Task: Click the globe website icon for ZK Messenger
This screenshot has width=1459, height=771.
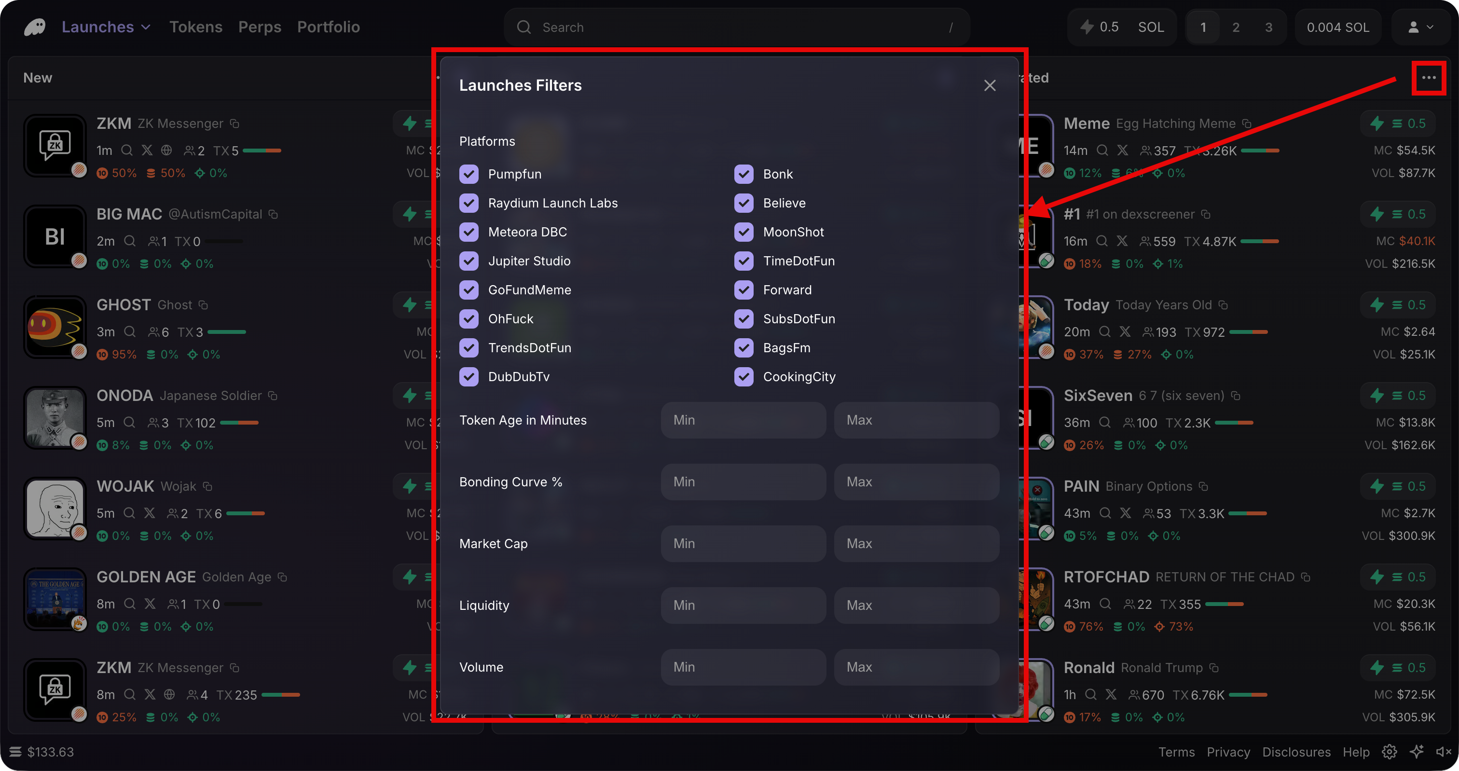Action: [166, 150]
